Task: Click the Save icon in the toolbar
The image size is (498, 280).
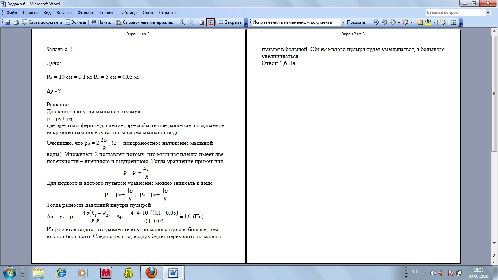Action: coord(8,22)
